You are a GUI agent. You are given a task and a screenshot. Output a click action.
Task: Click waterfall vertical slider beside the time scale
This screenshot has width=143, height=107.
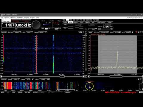[x=86, y=72]
